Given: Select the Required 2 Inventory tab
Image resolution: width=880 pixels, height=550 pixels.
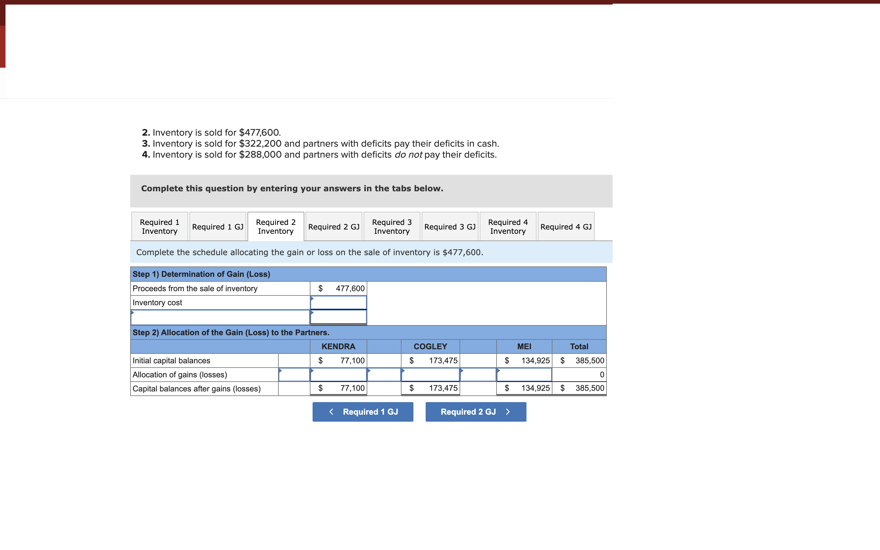Looking at the screenshot, I should tap(276, 226).
